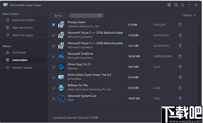The width and height of the screenshot is (203, 123).
Task: Check the 10.20 MB Visual C++ Redistributable checkbox
Action: point(53,35)
